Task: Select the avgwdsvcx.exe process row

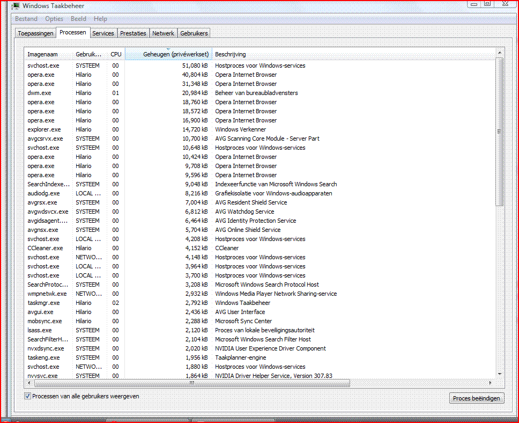Action: [259, 211]
